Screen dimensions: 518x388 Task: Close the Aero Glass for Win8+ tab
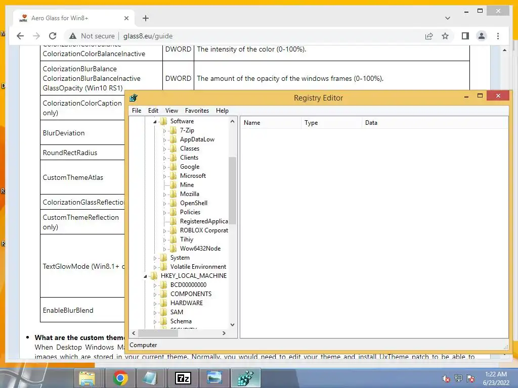click(x=126, y=18)
